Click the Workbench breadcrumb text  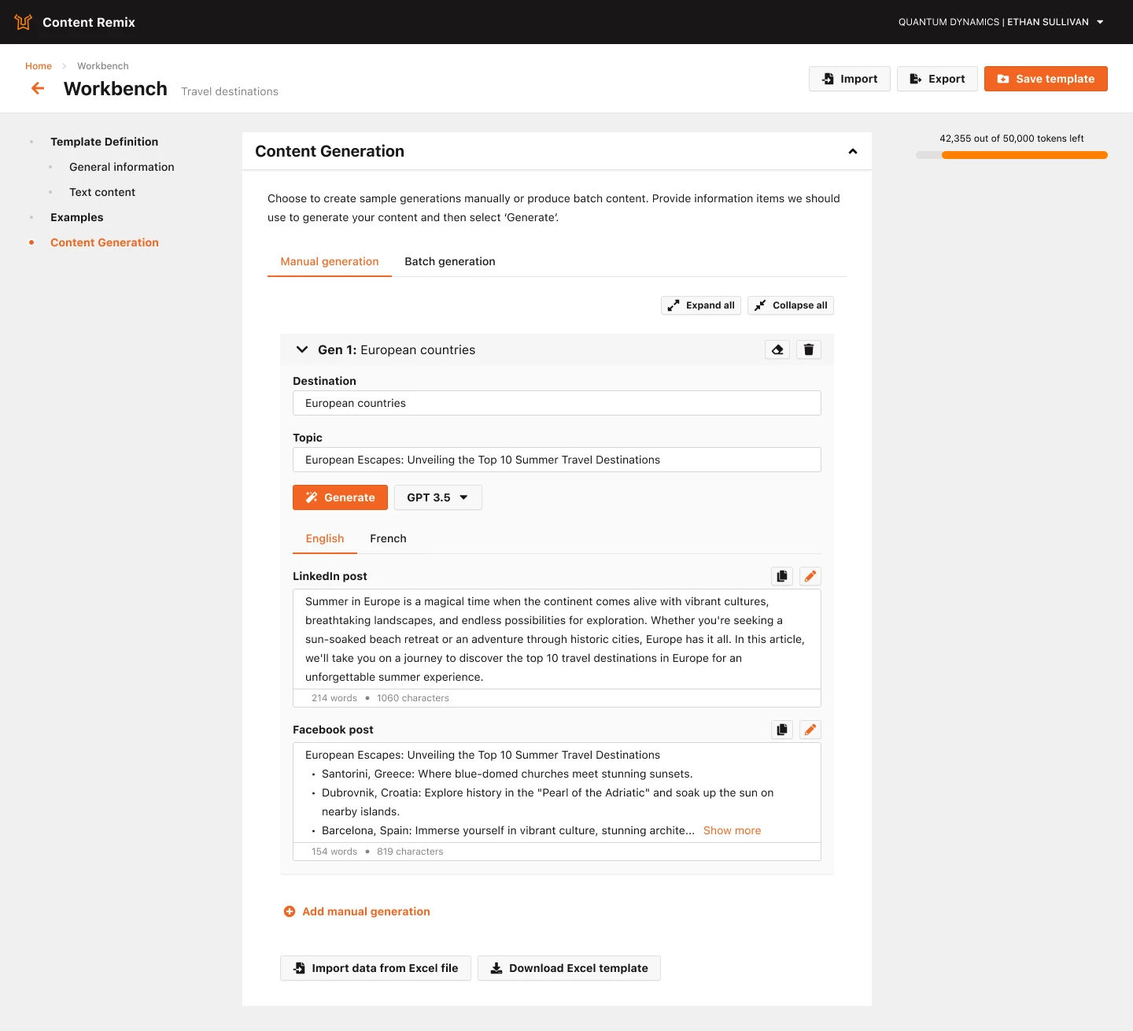tap(103, 66)
